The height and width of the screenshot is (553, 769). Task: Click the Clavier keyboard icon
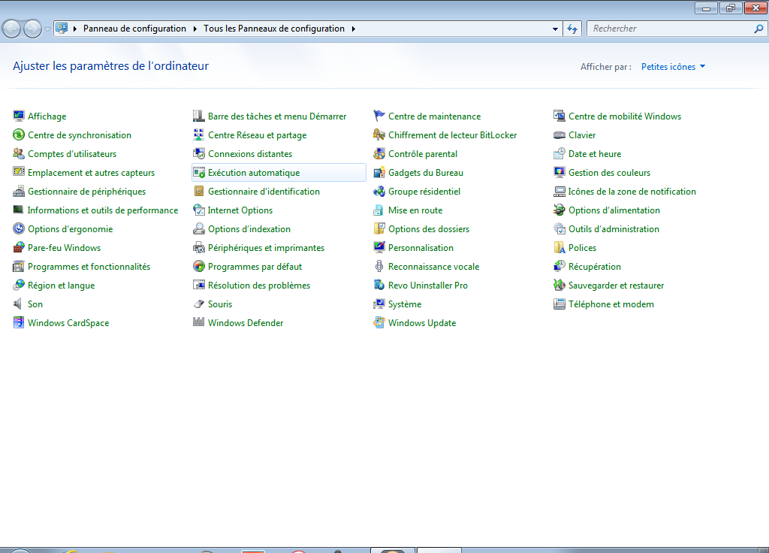pyautogui.click(x=559, y=135)
